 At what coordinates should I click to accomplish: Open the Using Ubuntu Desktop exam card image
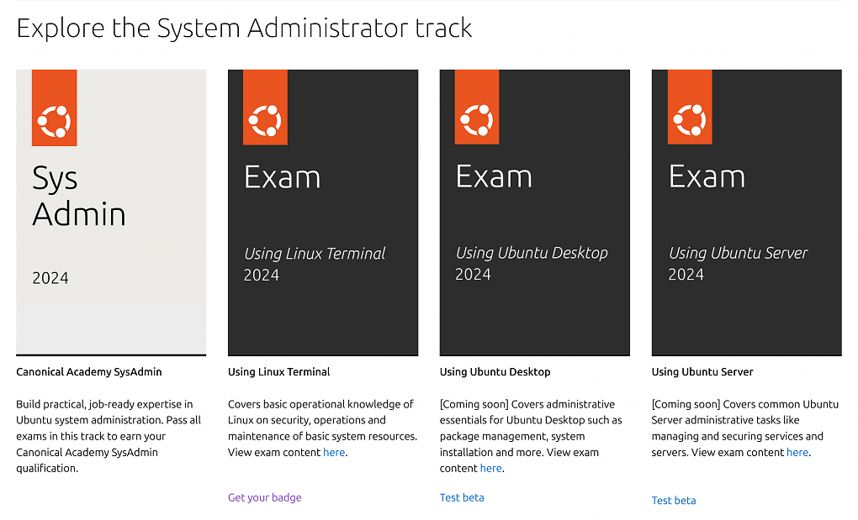click(535, 213)
